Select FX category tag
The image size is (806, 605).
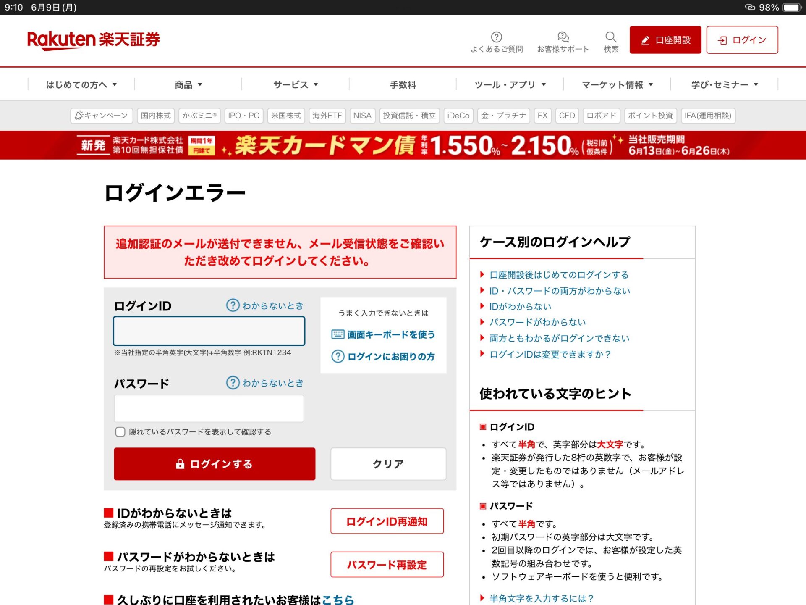[542, 116]
